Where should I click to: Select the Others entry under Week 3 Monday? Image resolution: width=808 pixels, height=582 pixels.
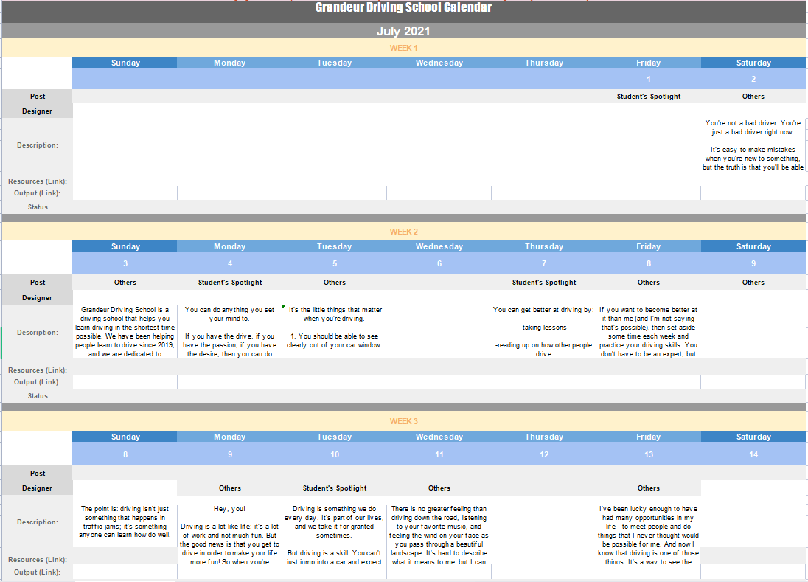click(230, 488)
